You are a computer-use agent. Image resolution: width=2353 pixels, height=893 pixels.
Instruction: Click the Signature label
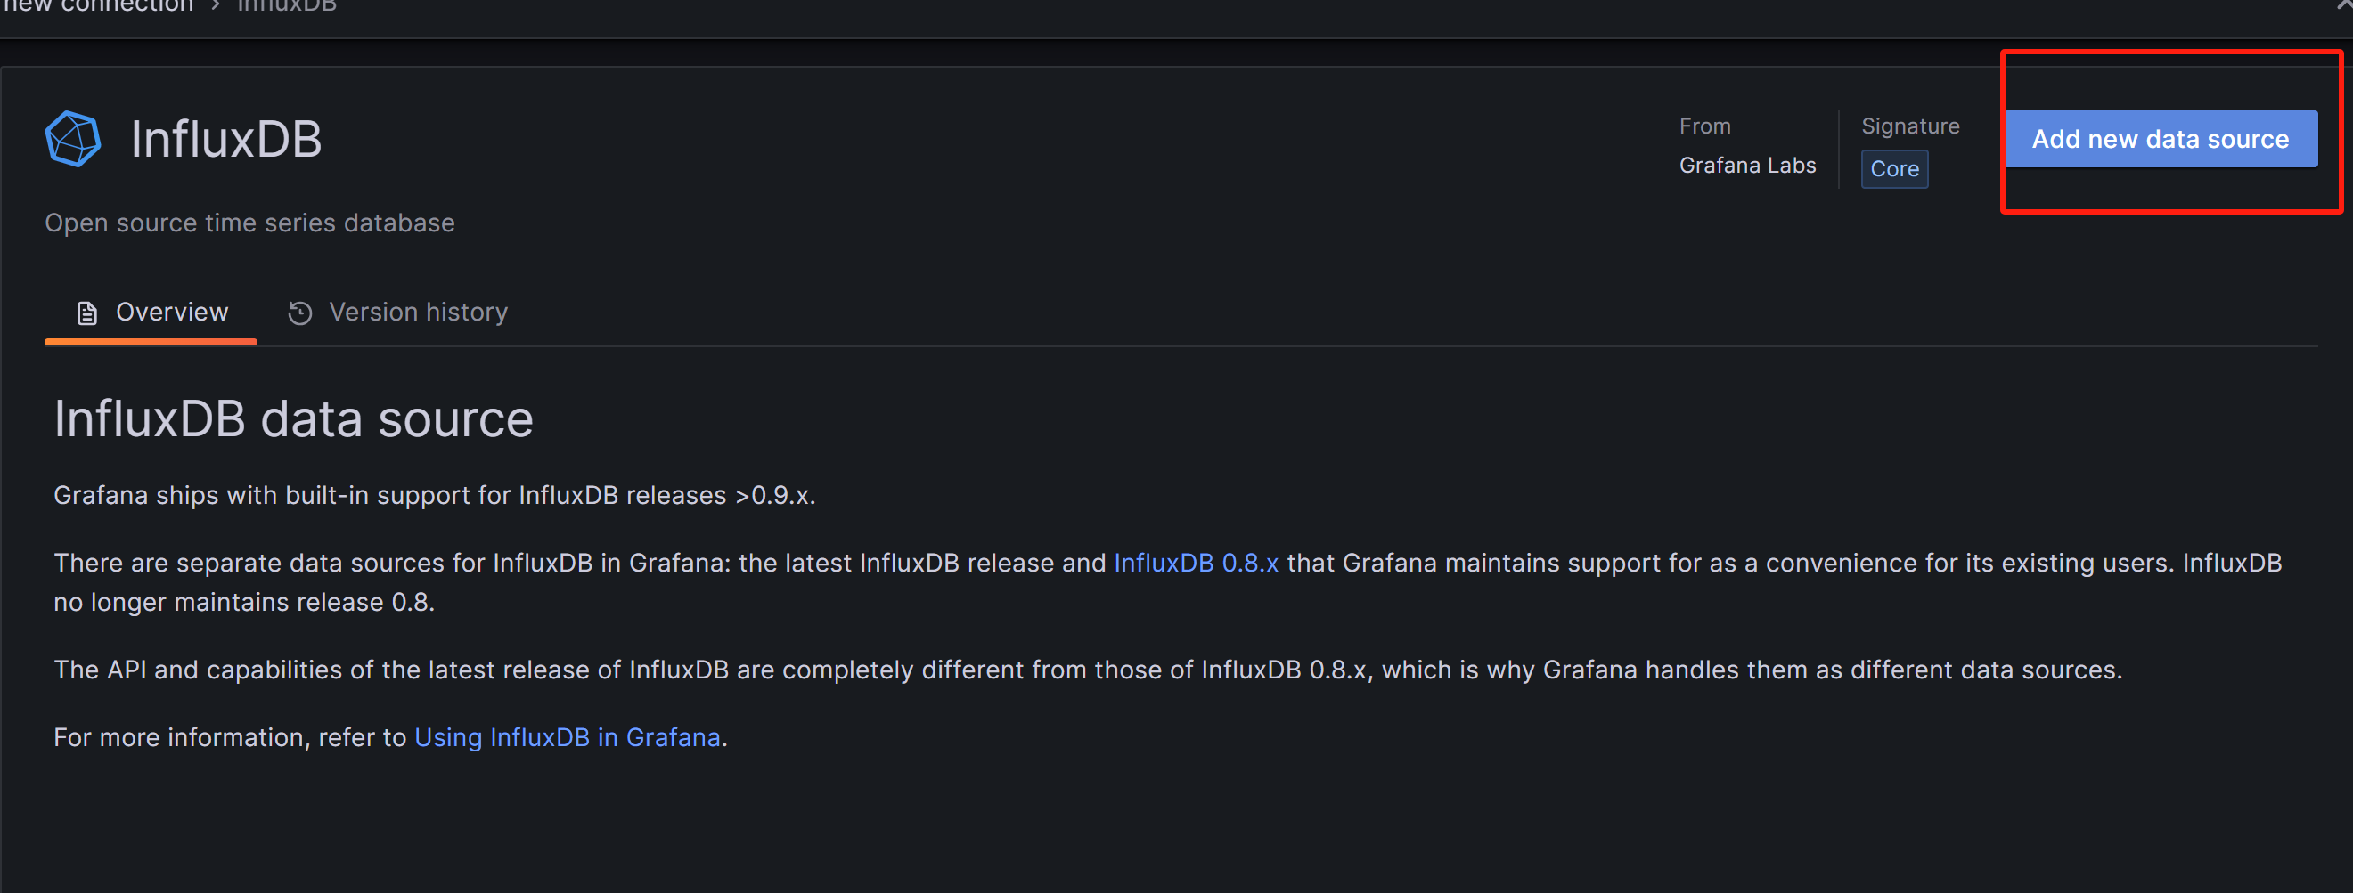pyautogui.click(x=1909, y=126)
